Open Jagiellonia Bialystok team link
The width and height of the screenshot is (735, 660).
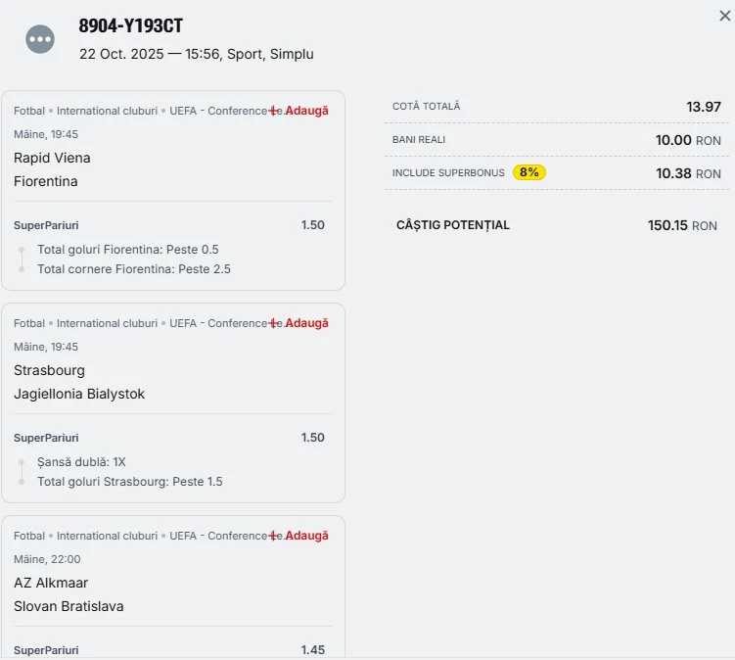(79, 394)
